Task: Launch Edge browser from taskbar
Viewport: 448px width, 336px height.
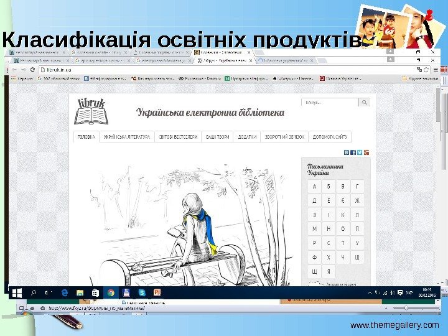Action: pyautogui.click(x=65, y=293)
